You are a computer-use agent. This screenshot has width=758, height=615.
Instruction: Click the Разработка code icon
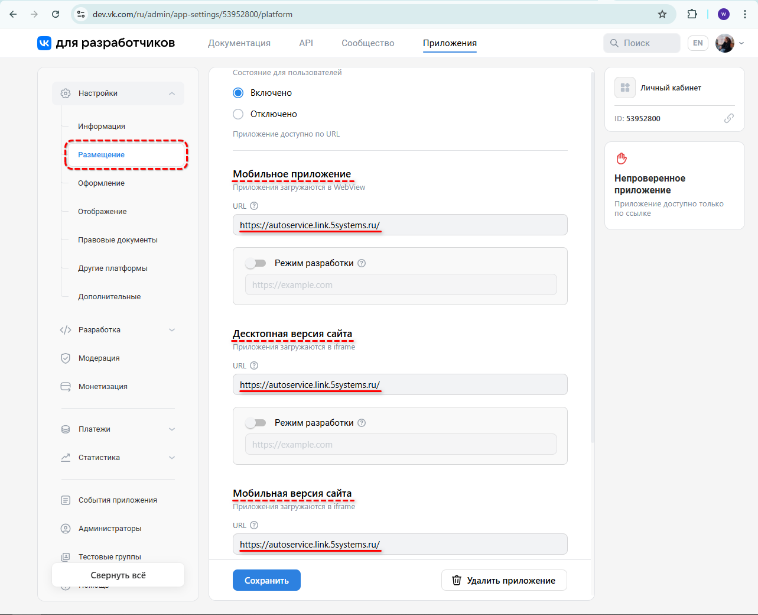[x=65, y=329]
